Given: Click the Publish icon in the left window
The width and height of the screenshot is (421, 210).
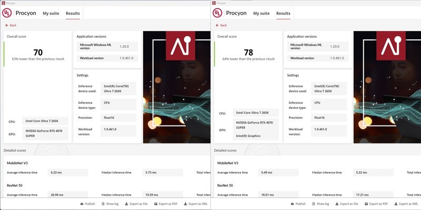Looking at the screenshot, I should click(x=82, y=204).
